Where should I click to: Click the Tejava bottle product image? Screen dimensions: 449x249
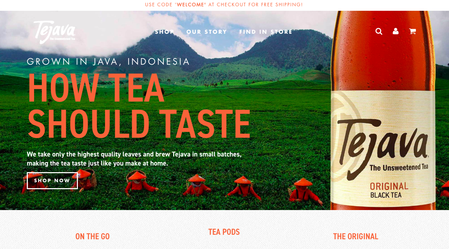383,110
